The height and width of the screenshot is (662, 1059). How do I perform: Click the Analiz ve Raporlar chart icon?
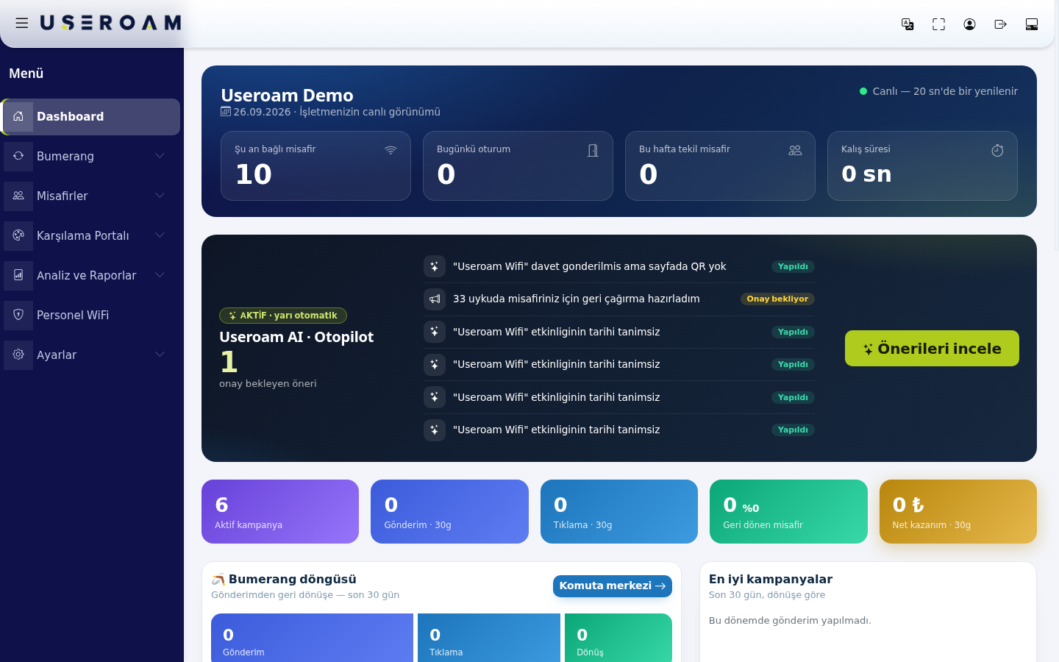coord(18,275)
